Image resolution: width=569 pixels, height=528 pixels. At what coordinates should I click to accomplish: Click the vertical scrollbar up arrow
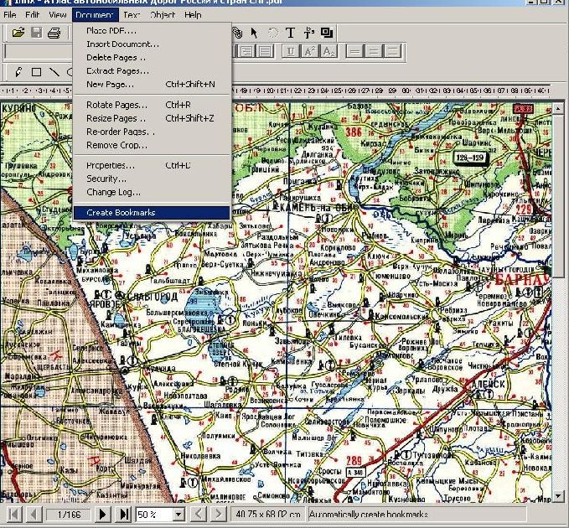click(558, 108)
